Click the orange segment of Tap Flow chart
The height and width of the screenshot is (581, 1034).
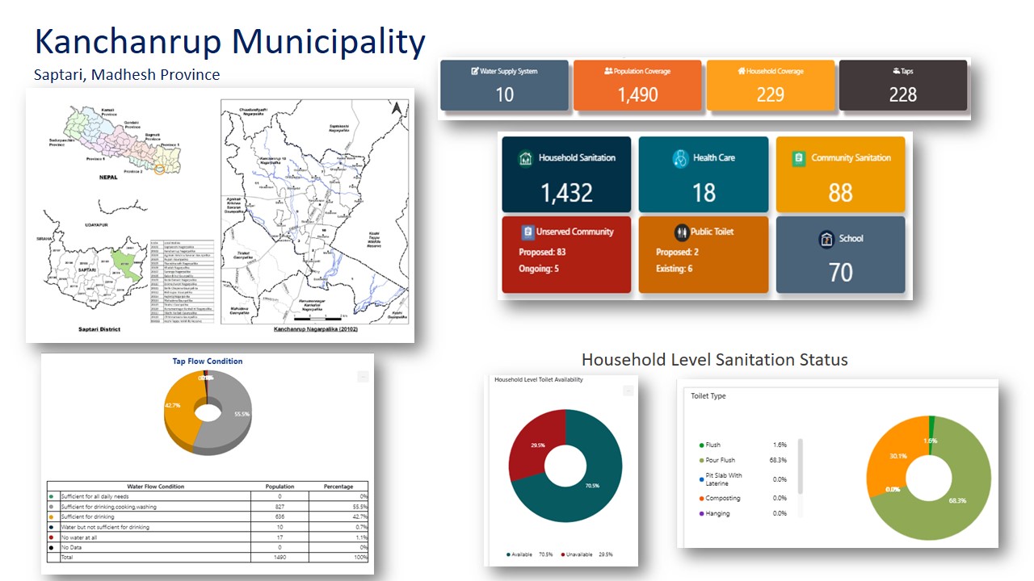click(x=179, y=412)
